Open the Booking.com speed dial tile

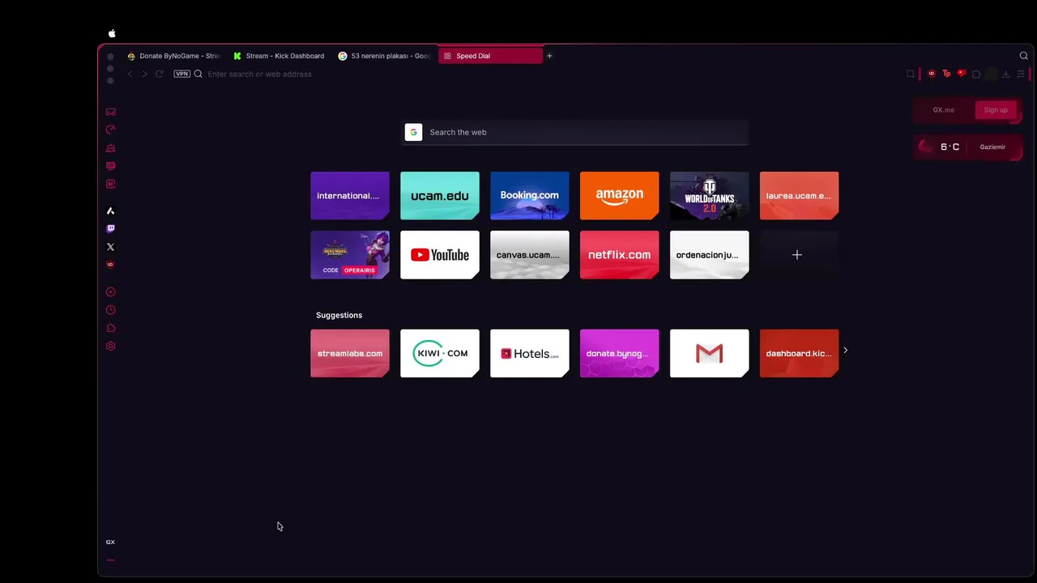click(x=530, y=195)
